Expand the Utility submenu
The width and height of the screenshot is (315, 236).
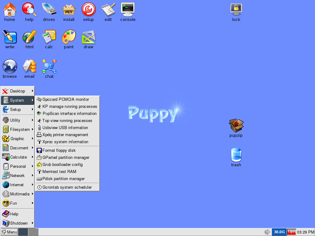[18, 120]
